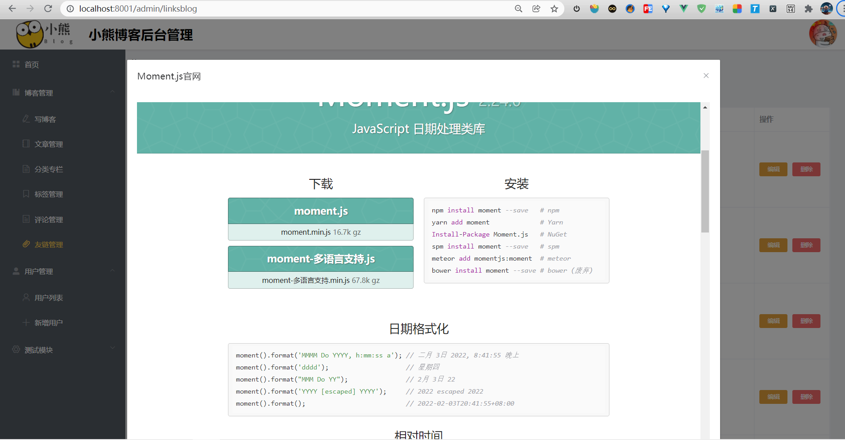Click the 文章管理 icon in sidebar
The height and width of the screenshot is (440, 845).
[26, 144]
